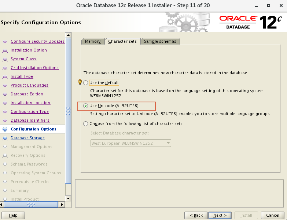
Task: Select the Use the default radio button
Action: pos(86,83)
